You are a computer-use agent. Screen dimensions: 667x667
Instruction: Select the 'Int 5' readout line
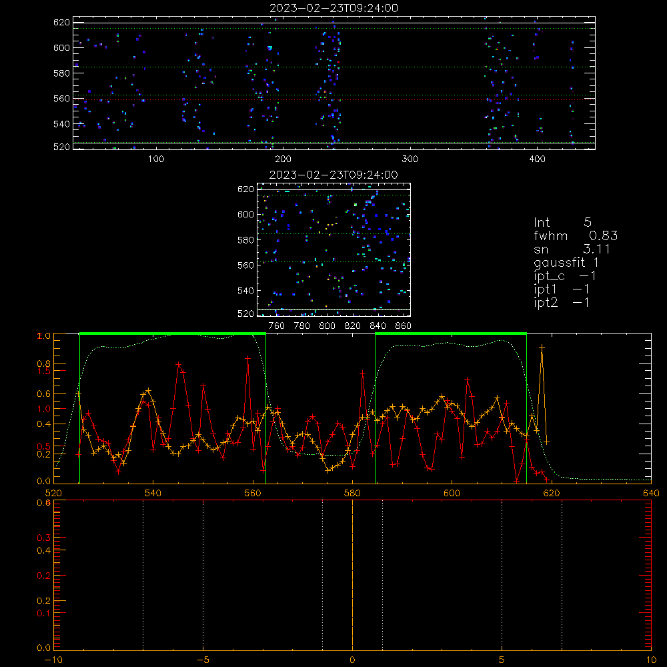[x=562, y=223]
